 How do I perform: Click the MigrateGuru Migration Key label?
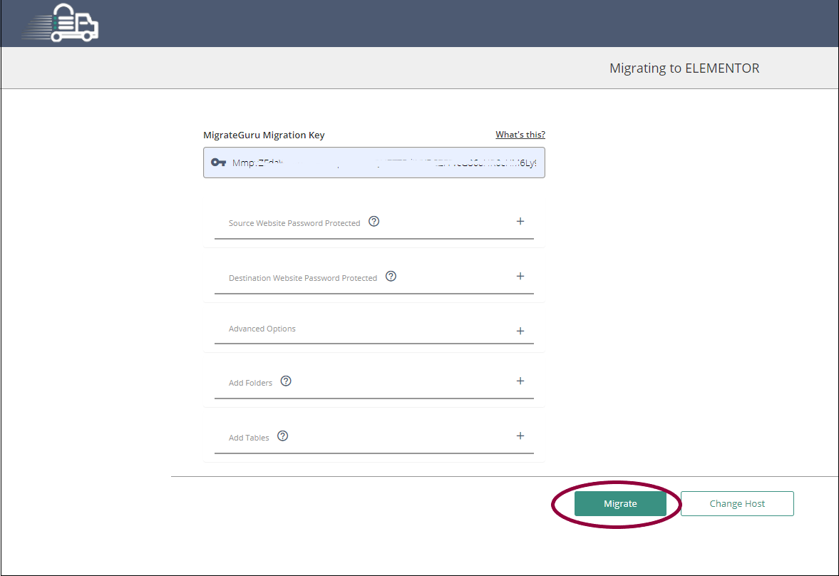(264, 135)
